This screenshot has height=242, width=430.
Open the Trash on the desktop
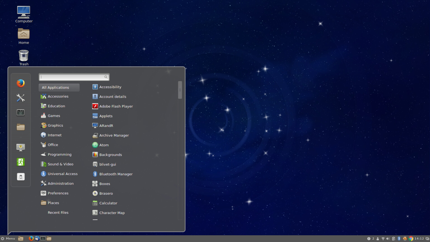point(24,55)
